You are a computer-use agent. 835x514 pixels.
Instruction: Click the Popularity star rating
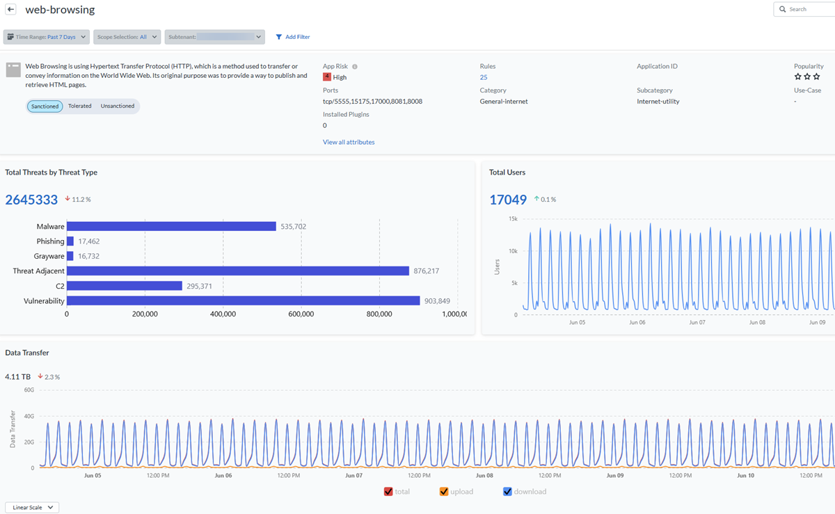807,77
